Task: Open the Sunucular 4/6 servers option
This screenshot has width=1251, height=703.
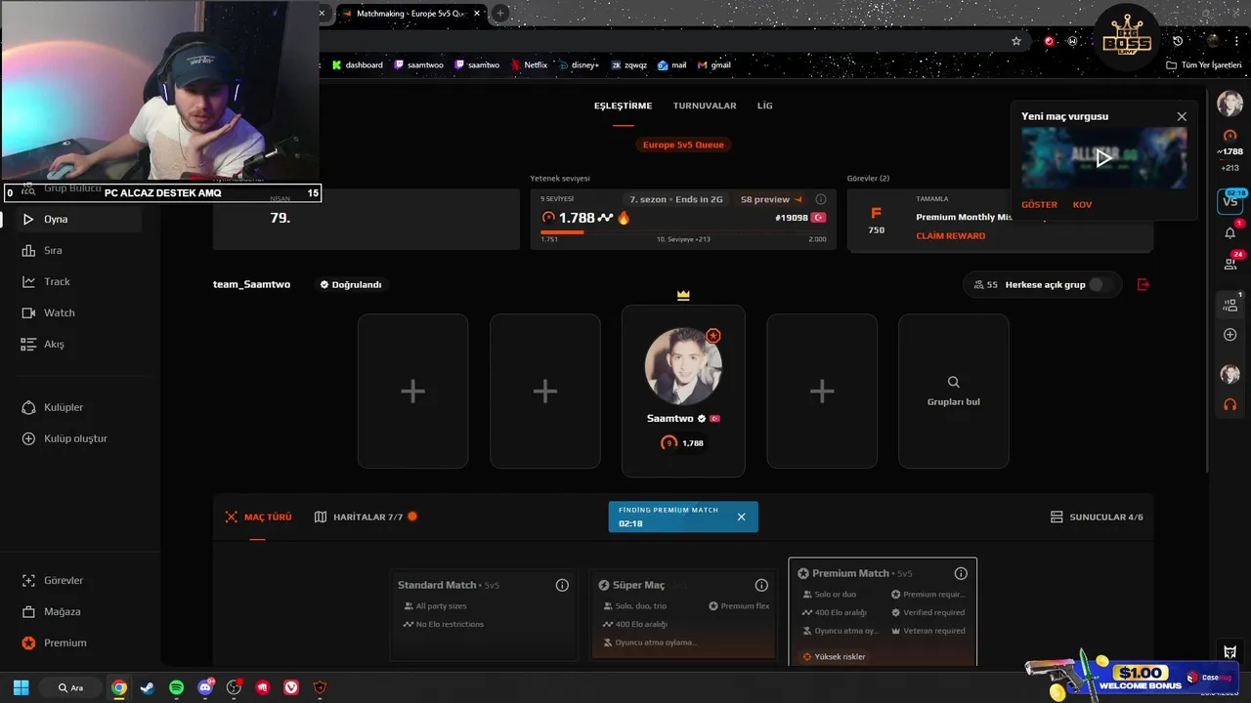Action: point(1097,517)
